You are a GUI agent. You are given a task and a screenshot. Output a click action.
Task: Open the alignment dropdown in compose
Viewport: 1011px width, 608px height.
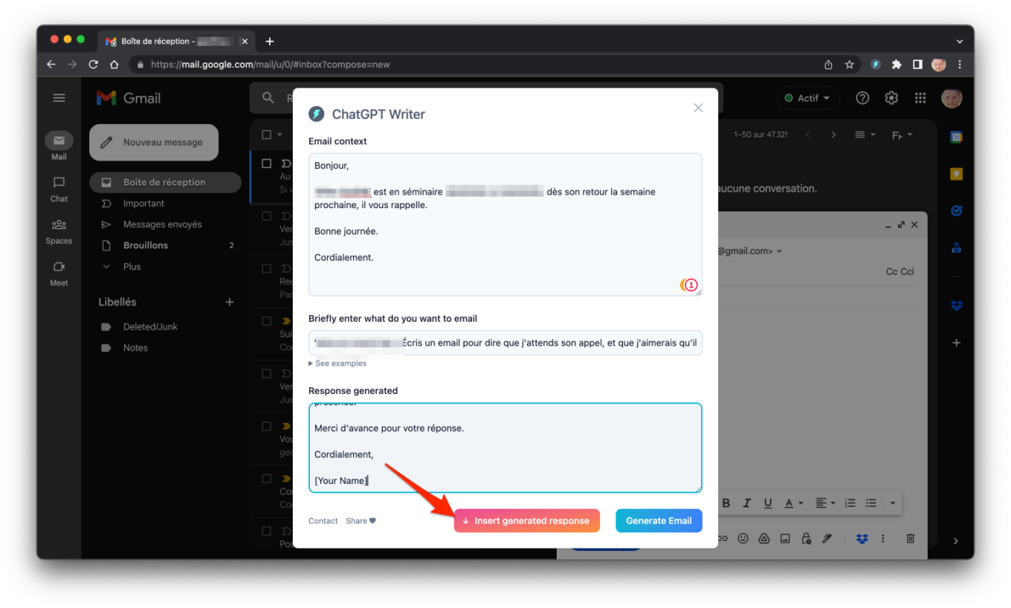[x=825, y=503]
